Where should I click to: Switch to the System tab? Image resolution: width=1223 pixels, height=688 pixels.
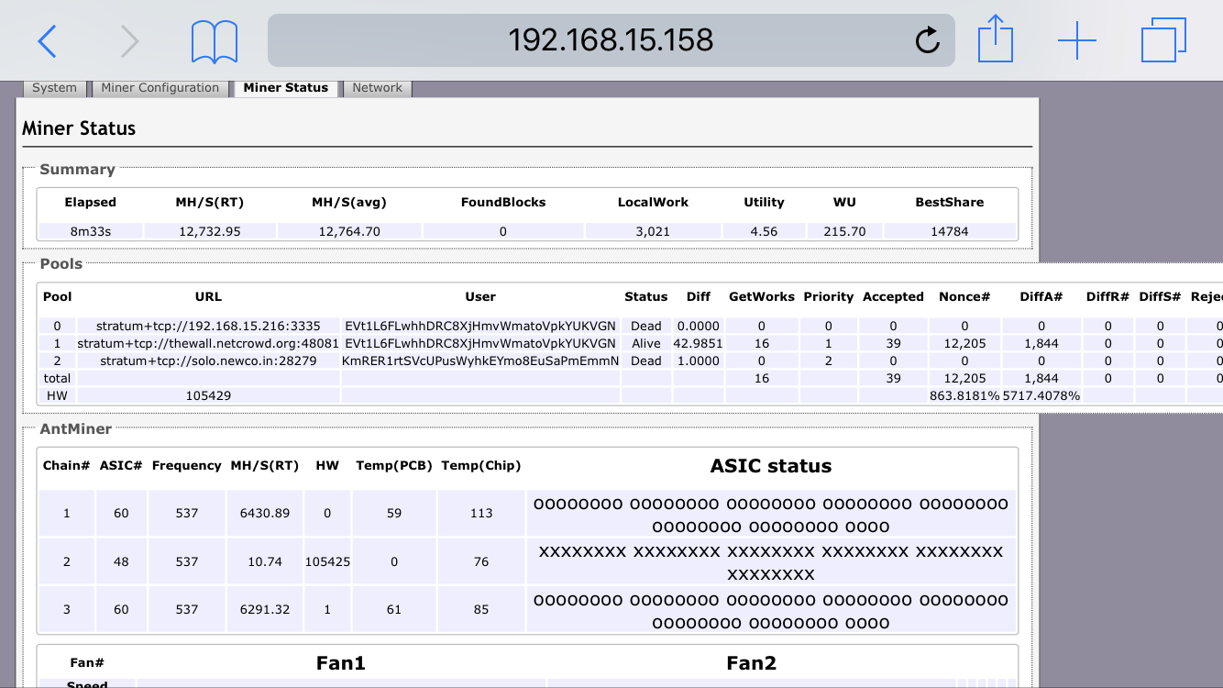pyautogui.click(x=54, y=88)
